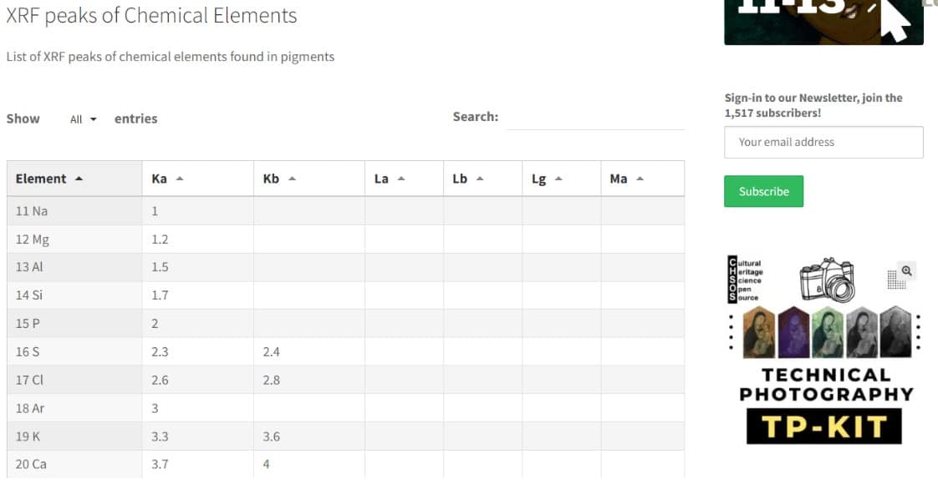Sort by Lb column arrow icon
The image size is (938, 494).
(x=480, y=179)
